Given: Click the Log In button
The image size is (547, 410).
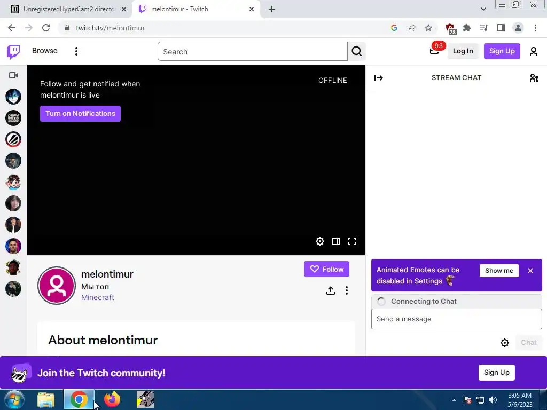Looking at the screenshot, I should click(x=463, y=51).
